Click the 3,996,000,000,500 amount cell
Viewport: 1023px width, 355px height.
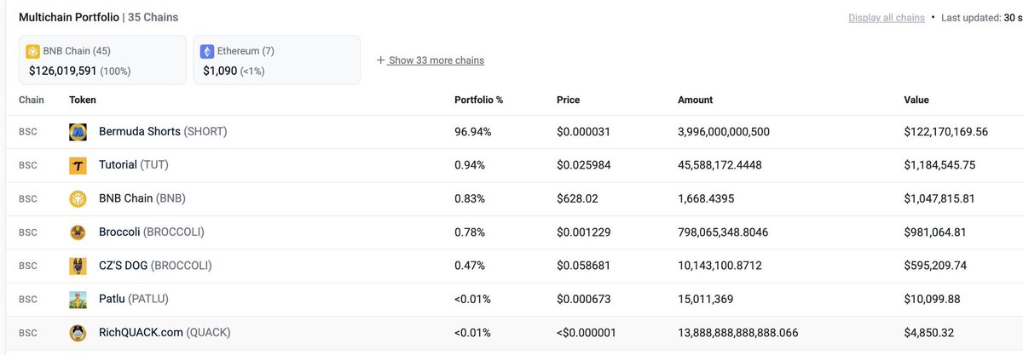point(724,132)
